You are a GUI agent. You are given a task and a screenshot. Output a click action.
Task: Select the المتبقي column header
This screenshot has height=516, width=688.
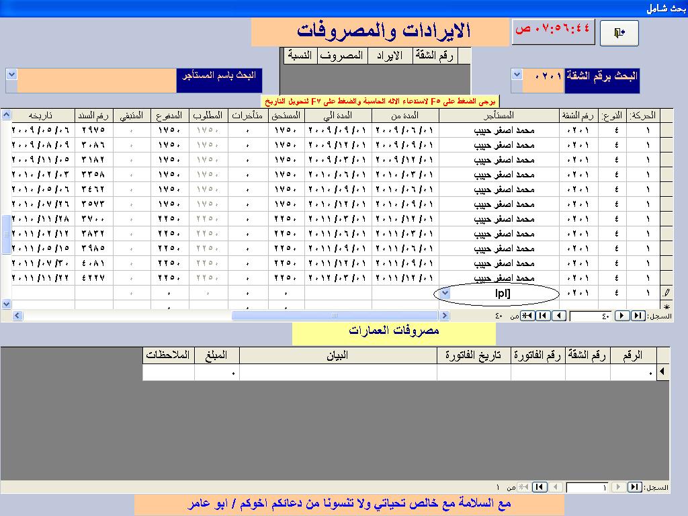coord(132,116)
